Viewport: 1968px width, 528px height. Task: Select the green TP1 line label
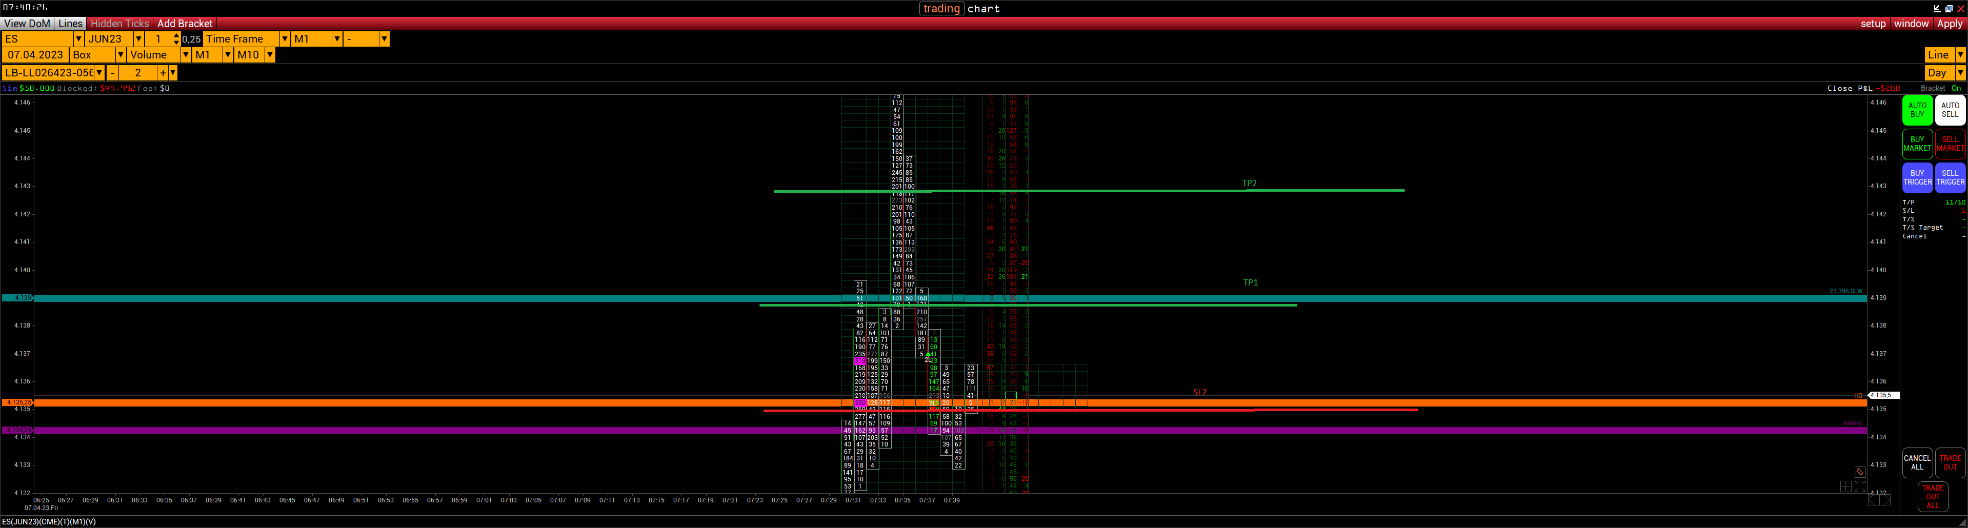[1250, 283]
